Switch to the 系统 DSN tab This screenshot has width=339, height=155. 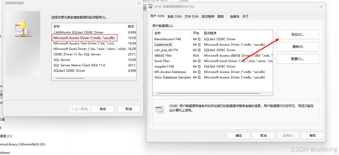[x=174, y=16]
